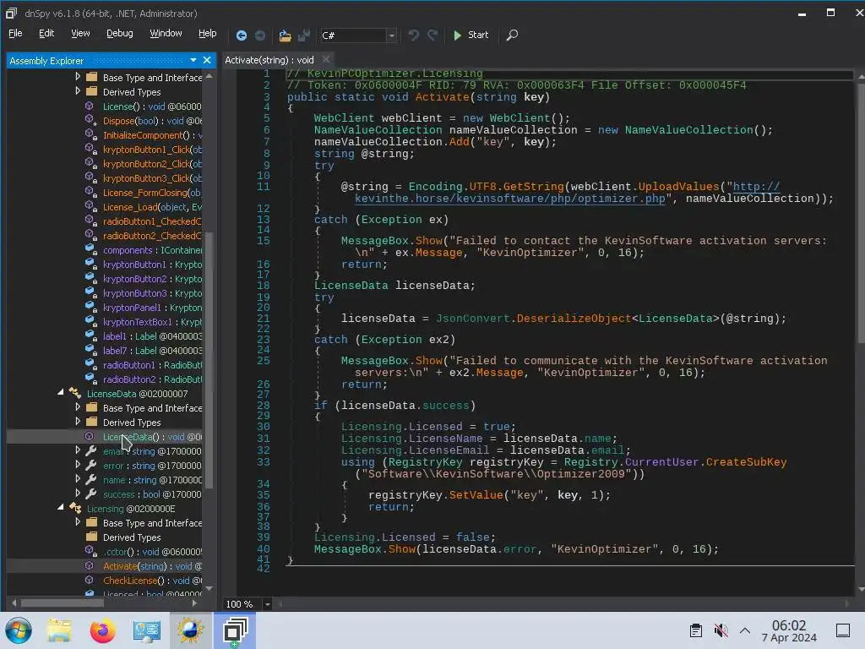This screenshot has width=865, height=649.
Task: Open the 100 % zoom dropdown
Action: pos(267,604)
